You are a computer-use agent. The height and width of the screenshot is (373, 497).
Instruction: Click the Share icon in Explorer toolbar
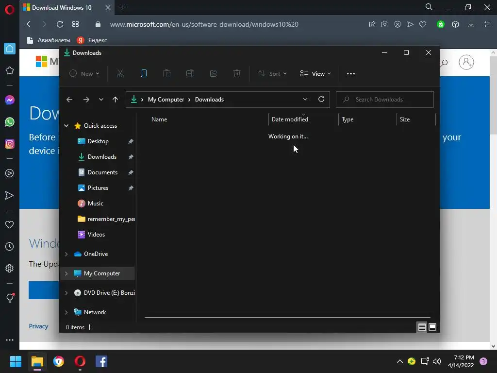214,74
